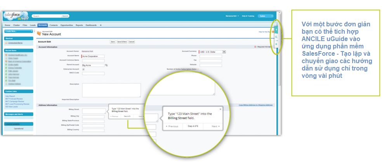Screen dimensions: 382x163
Task: Click the global Search input field
Action: [46, 16]
